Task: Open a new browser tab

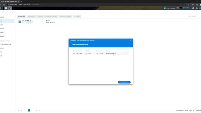Action: [21, 1]
